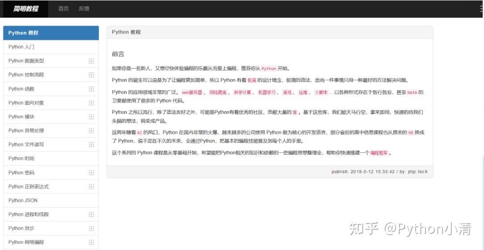
Task: Expand the Python 控制流程 plus icon
Action: pos(91,75)
